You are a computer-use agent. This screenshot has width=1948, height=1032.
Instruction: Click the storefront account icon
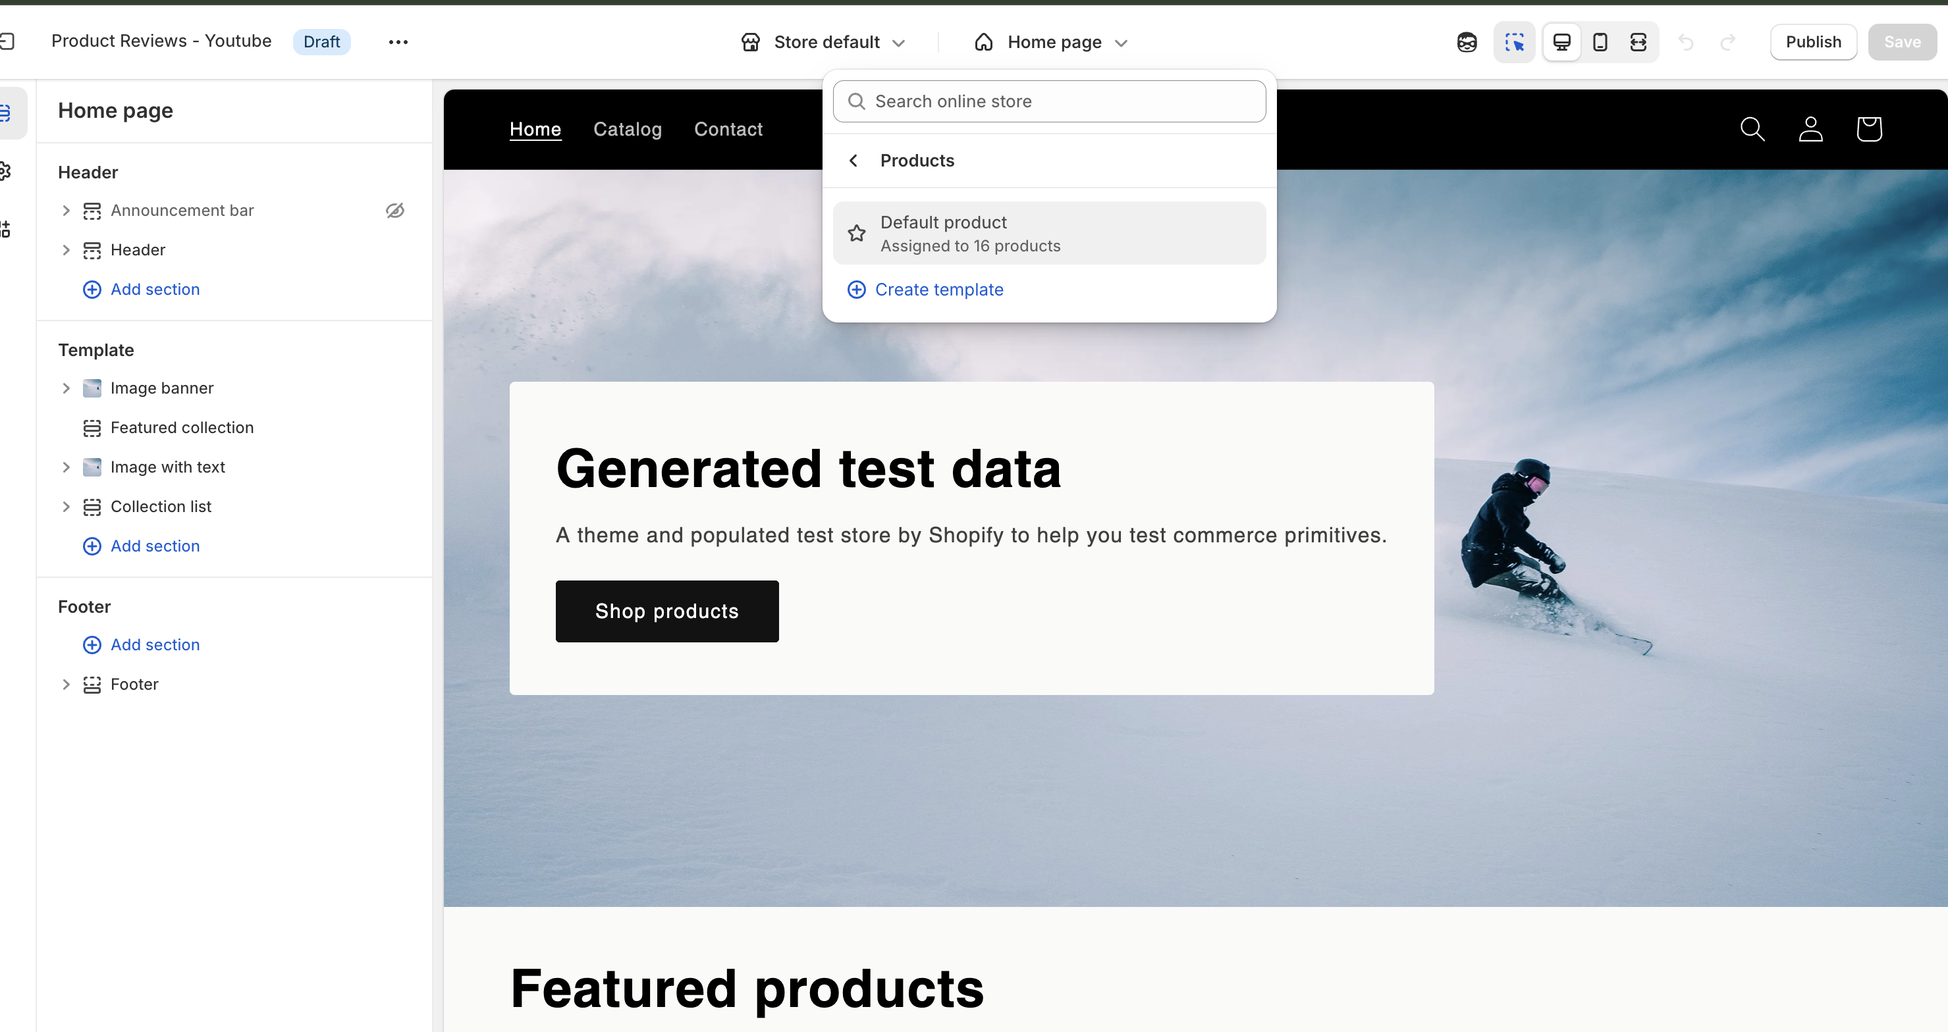[1810, 129]
